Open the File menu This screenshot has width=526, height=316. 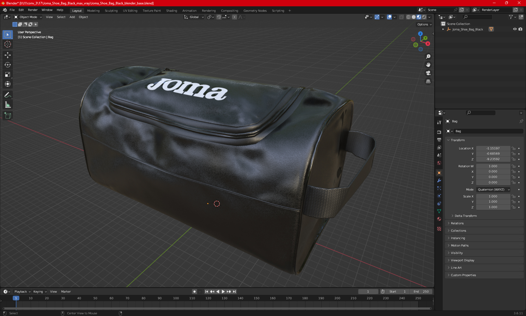tap(12, 10)
